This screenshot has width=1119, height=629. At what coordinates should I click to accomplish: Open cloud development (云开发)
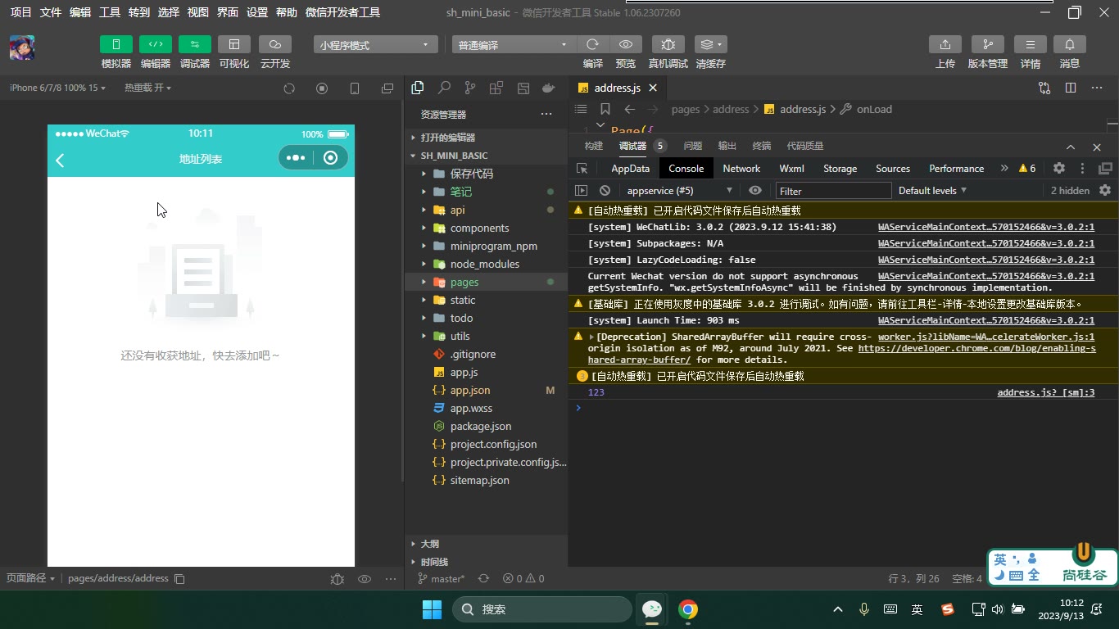coord(275,44)
